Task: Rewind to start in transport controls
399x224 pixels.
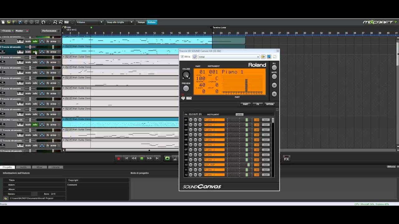Action: (x=126, y=158)
